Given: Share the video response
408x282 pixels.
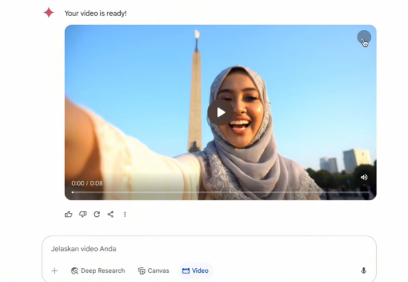Looking at the screenshot, I should point(110,214).
